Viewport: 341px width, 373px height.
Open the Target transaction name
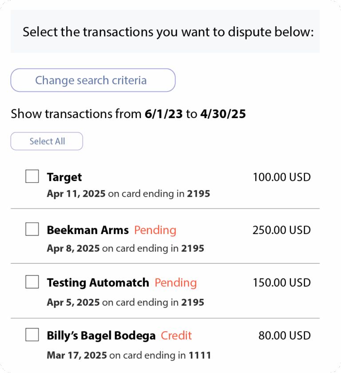click(64, 178)
